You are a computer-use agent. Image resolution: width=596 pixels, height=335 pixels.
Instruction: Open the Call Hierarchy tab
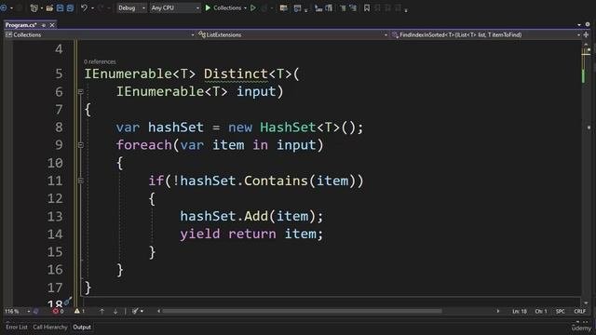49,327
